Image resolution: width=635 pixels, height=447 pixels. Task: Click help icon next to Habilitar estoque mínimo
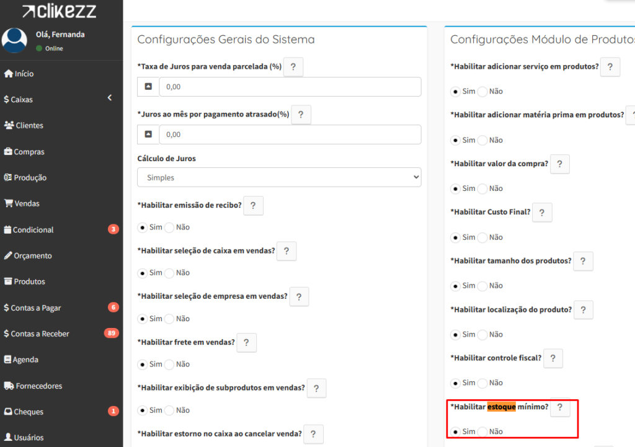pos(560,407)
